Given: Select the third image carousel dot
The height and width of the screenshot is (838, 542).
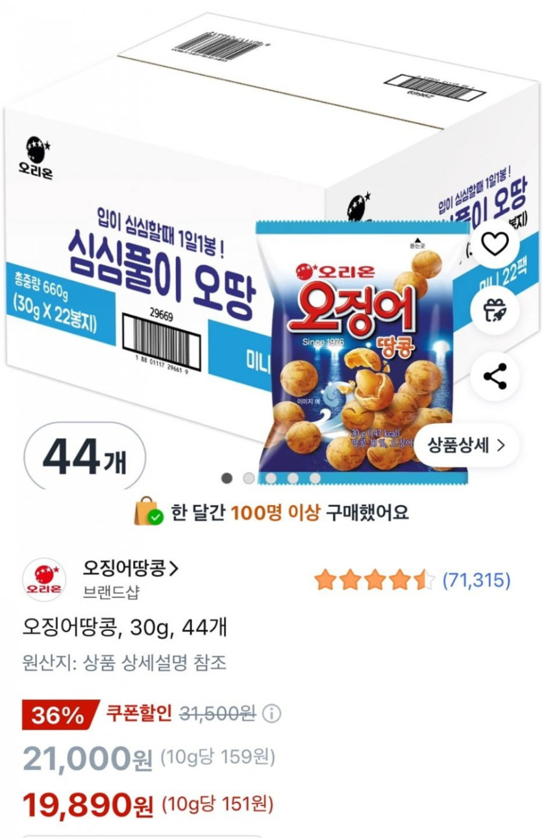Looking at the screenshot, I should click(x=271, y=478).
